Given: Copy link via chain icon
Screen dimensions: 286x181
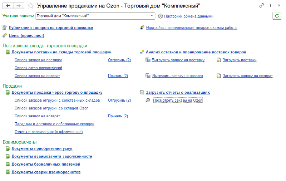Looking at the screenshot, I should coord(262,5).
